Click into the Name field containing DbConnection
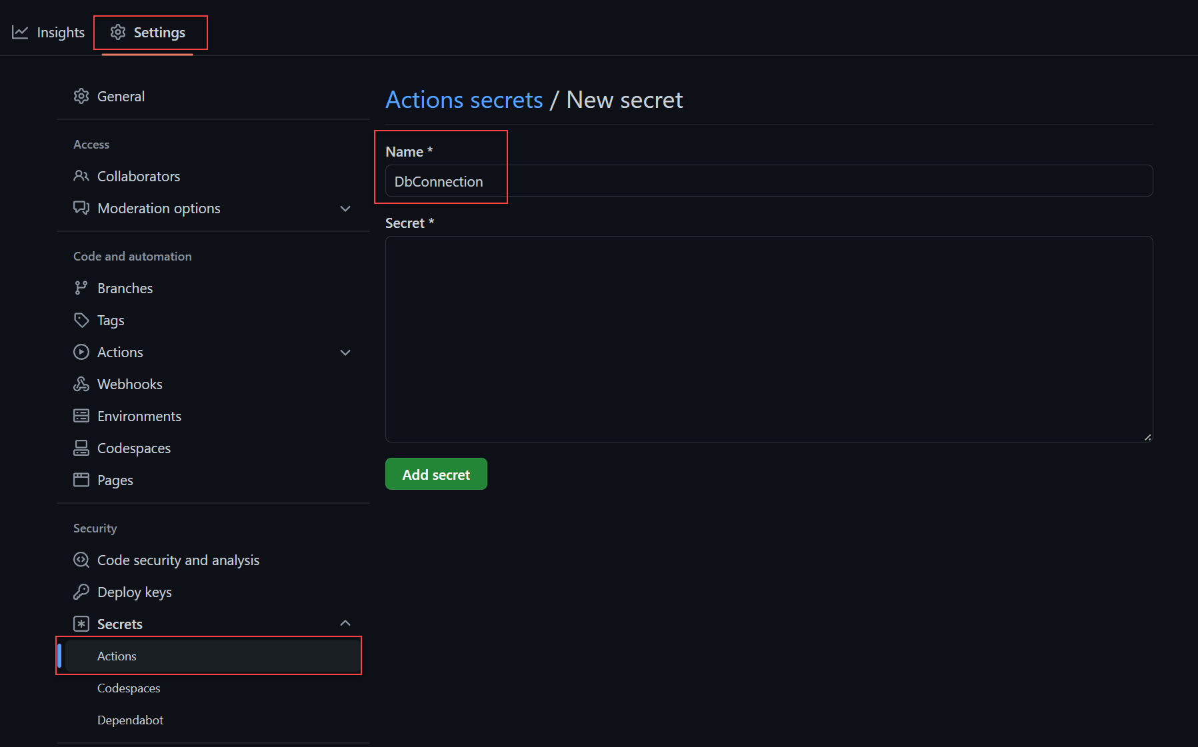This screenshot has width=1198, height=747. pyautogui.click(x=769, y=181)
